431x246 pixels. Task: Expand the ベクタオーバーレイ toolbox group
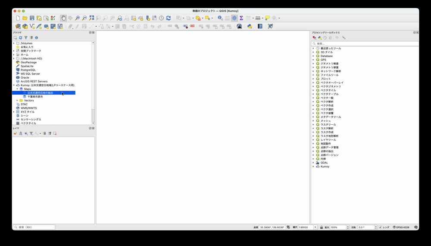click(313, 83)
